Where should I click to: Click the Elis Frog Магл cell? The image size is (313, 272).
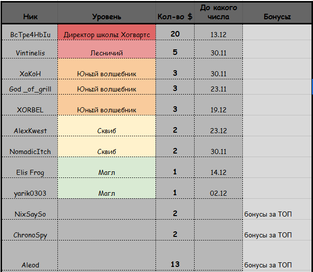pos(107,168)
